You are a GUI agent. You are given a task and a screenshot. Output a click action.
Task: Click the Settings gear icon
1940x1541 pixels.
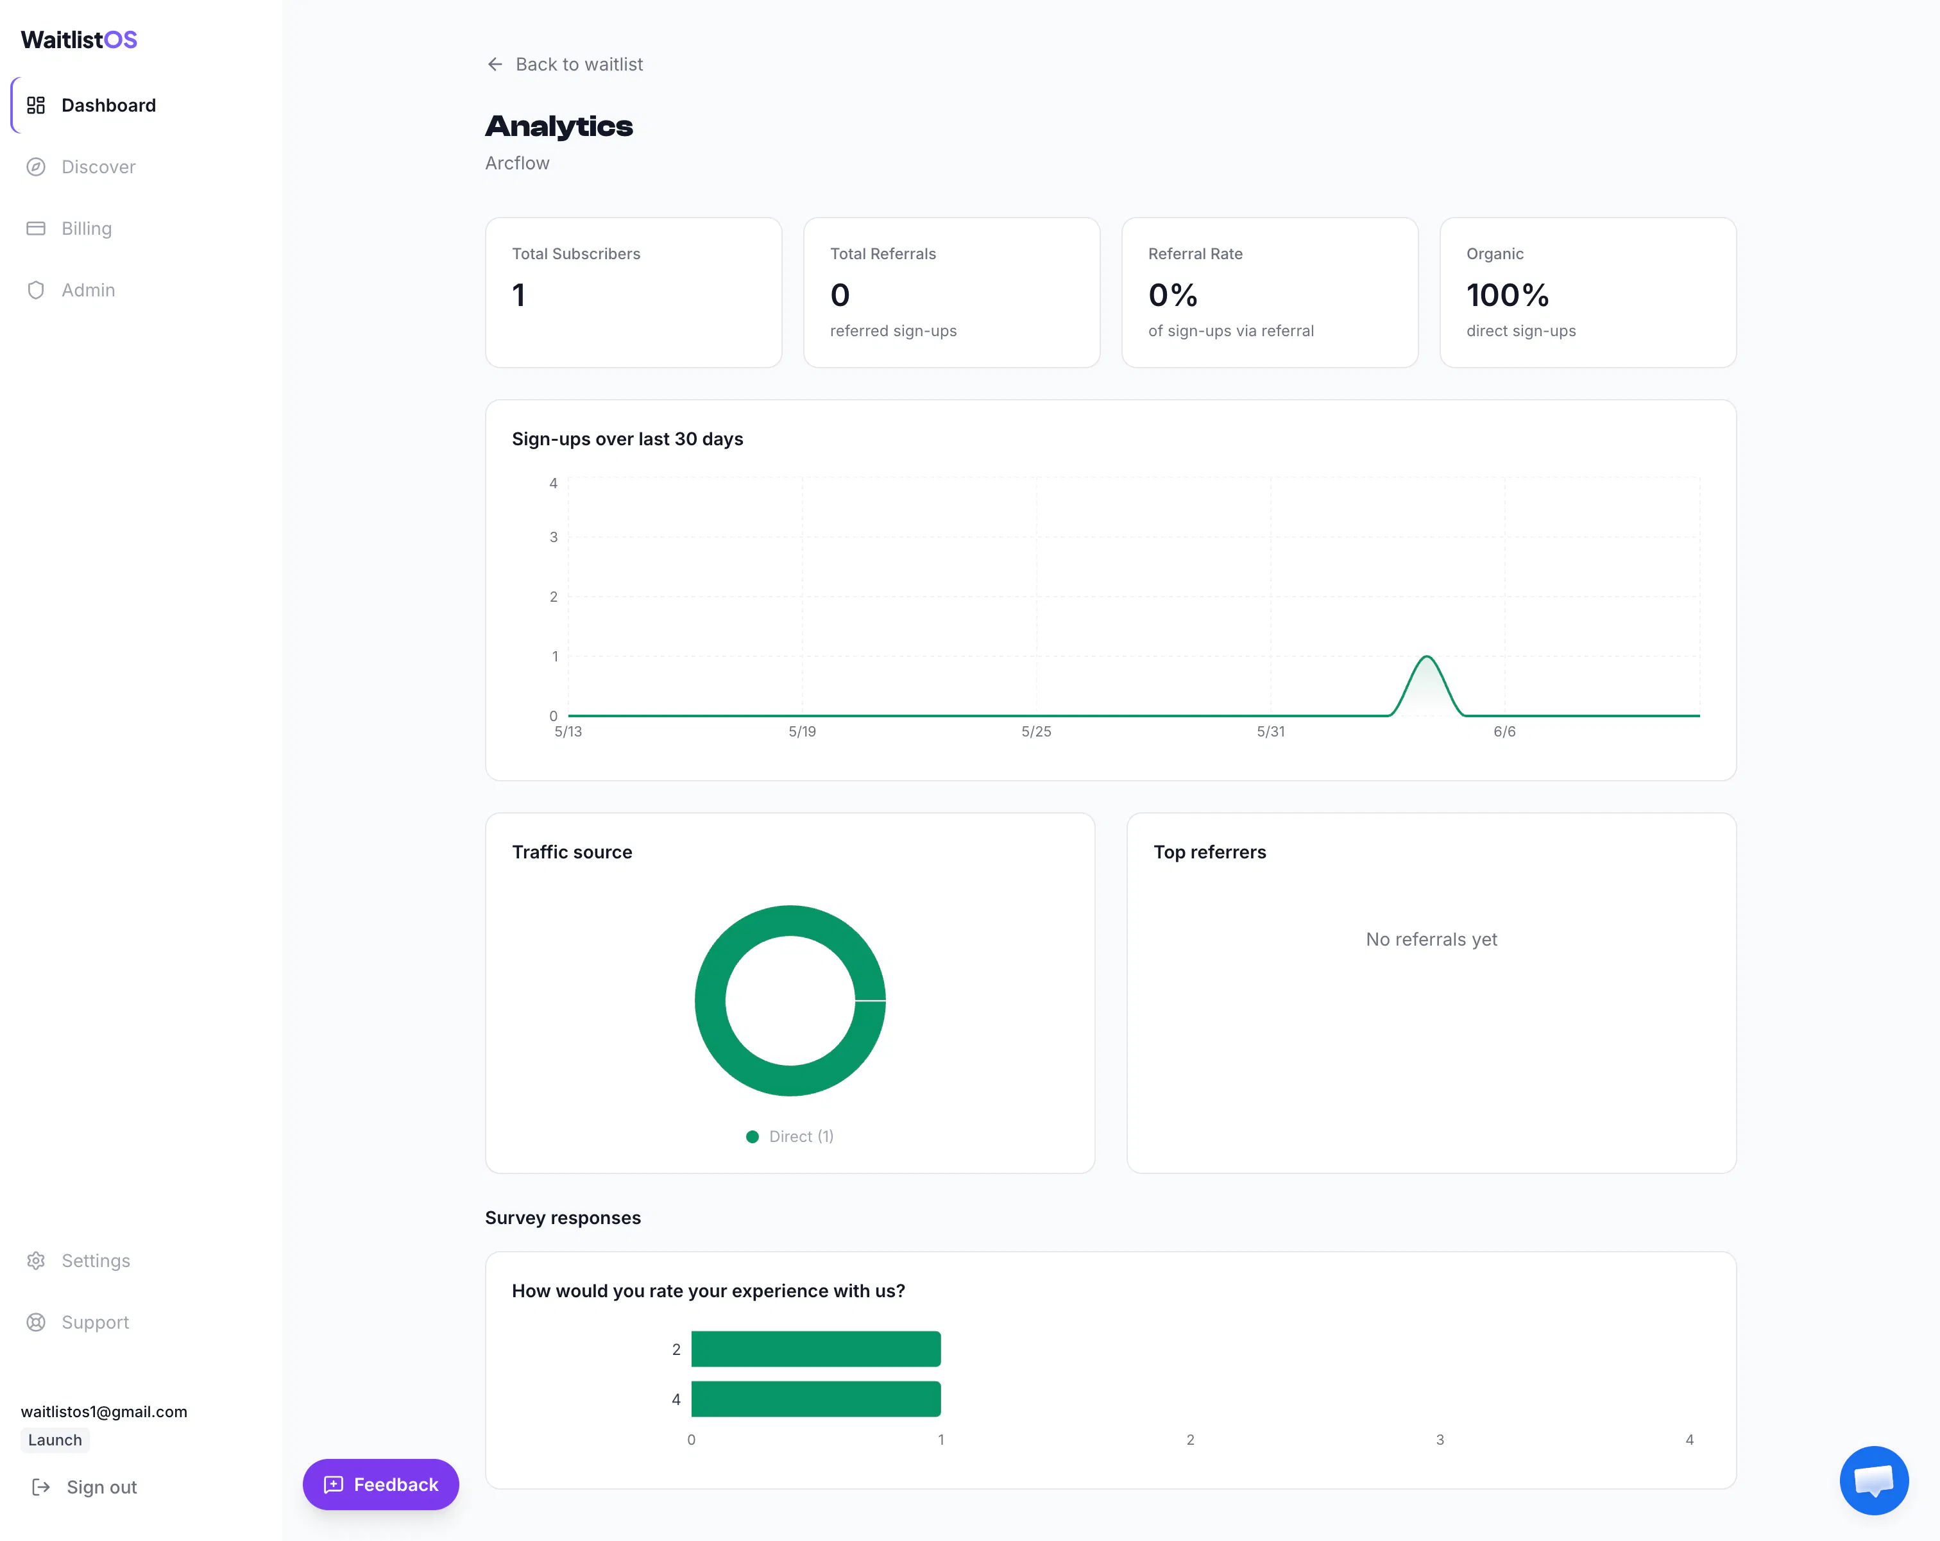(36, 1261)
